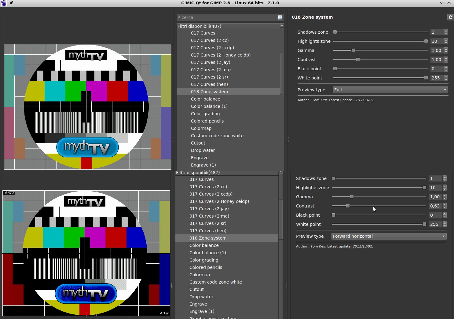
Task: Select Engrave (1) in the lower filter list
Action: coord(227,311)
